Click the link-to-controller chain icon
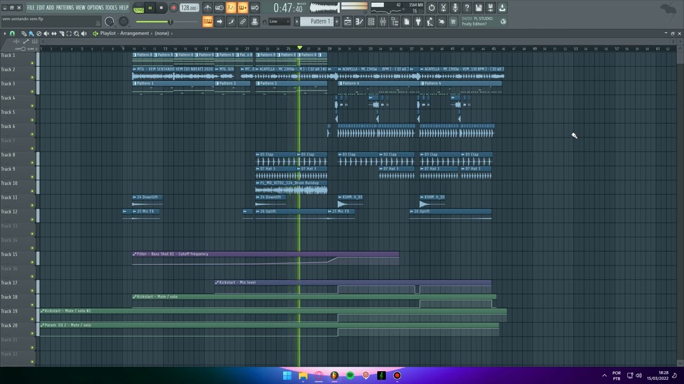Screen dimensions: 684x384 point(243,21)
